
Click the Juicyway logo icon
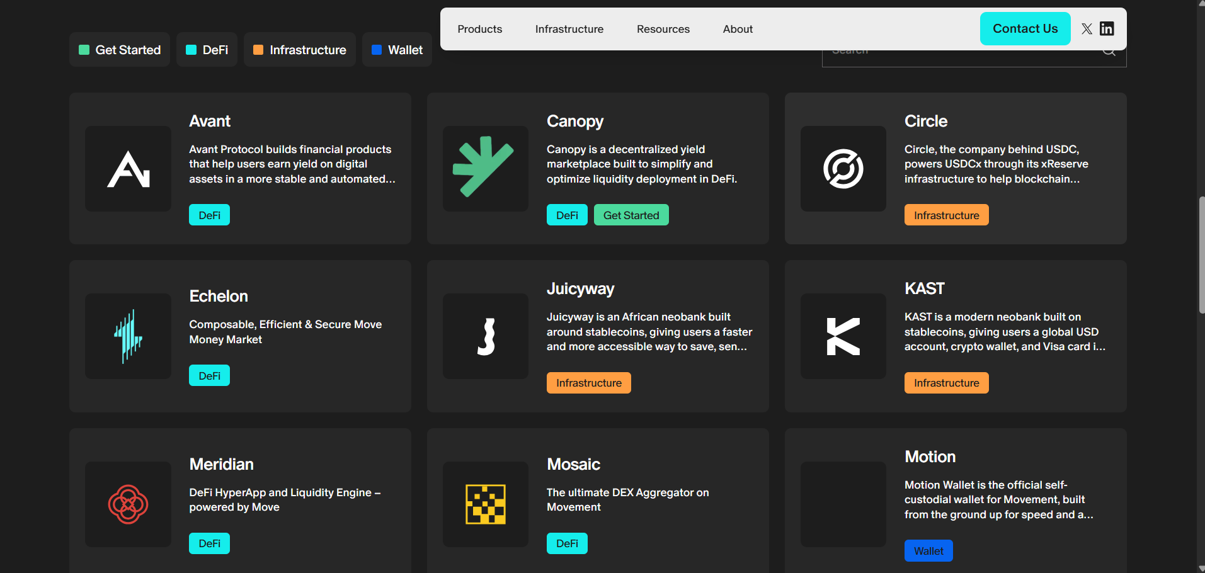pos(486,336)
